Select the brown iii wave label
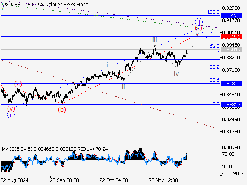 (x=154, y=39)
